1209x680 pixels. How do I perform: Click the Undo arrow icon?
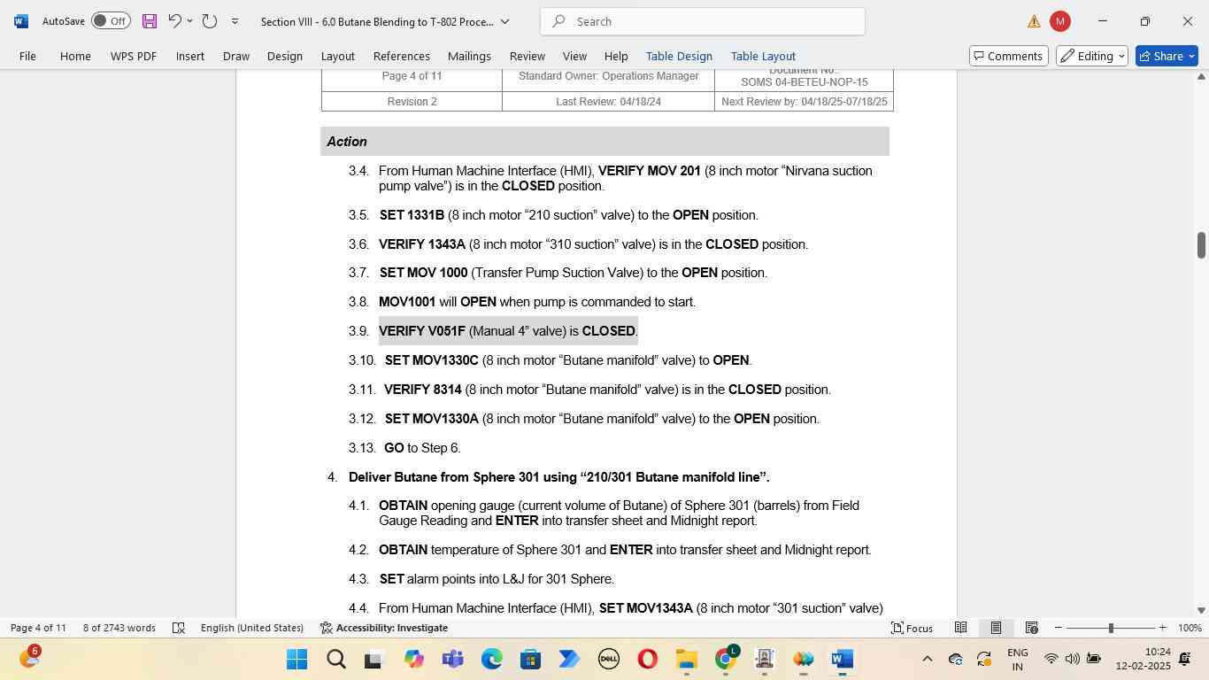(174, 20)
